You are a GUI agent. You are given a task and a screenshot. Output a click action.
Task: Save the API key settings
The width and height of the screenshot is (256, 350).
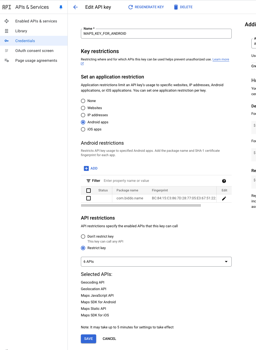click(x=89, y=339)
